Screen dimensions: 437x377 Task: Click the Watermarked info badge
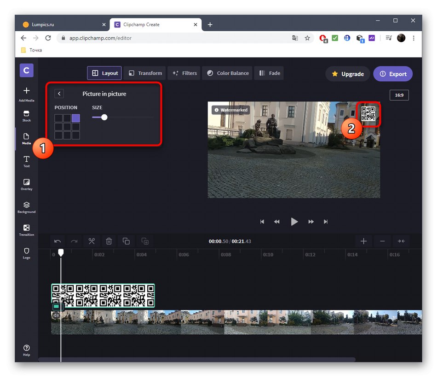231,110
